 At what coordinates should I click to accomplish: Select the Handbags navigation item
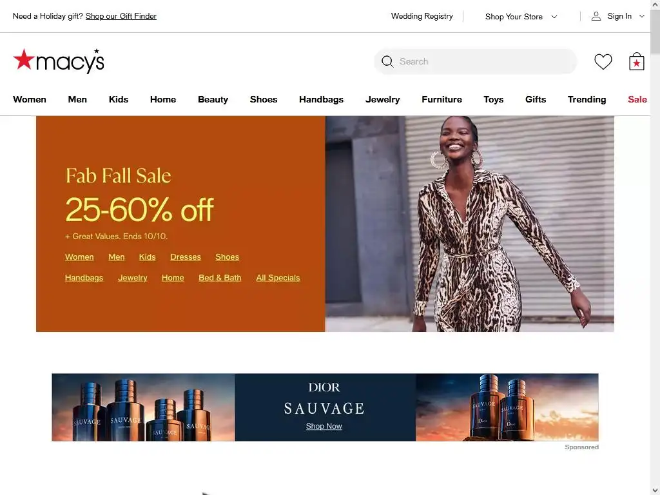(x=321, y=99)
